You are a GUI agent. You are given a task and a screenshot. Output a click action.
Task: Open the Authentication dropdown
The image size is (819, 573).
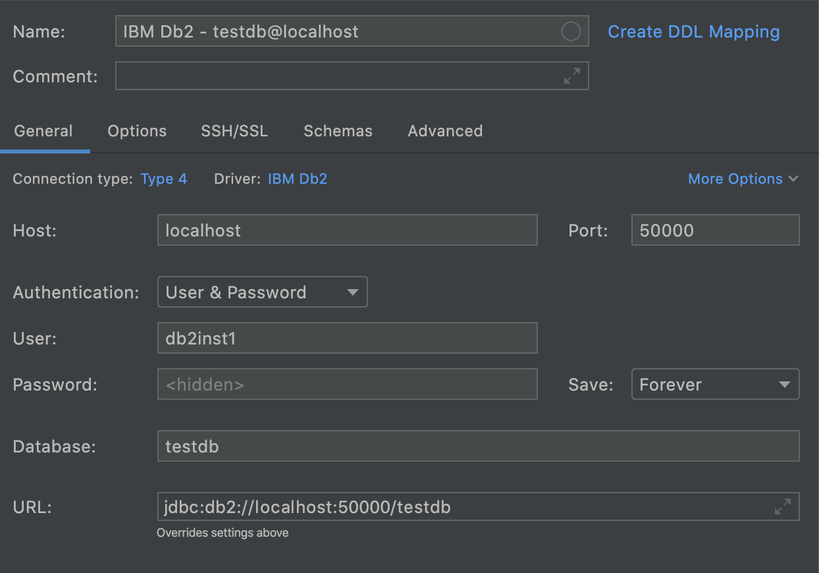point(262,292)
